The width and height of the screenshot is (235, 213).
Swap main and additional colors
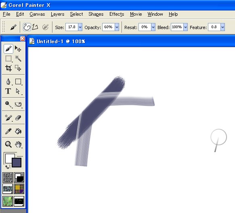[x=7, y=167]
